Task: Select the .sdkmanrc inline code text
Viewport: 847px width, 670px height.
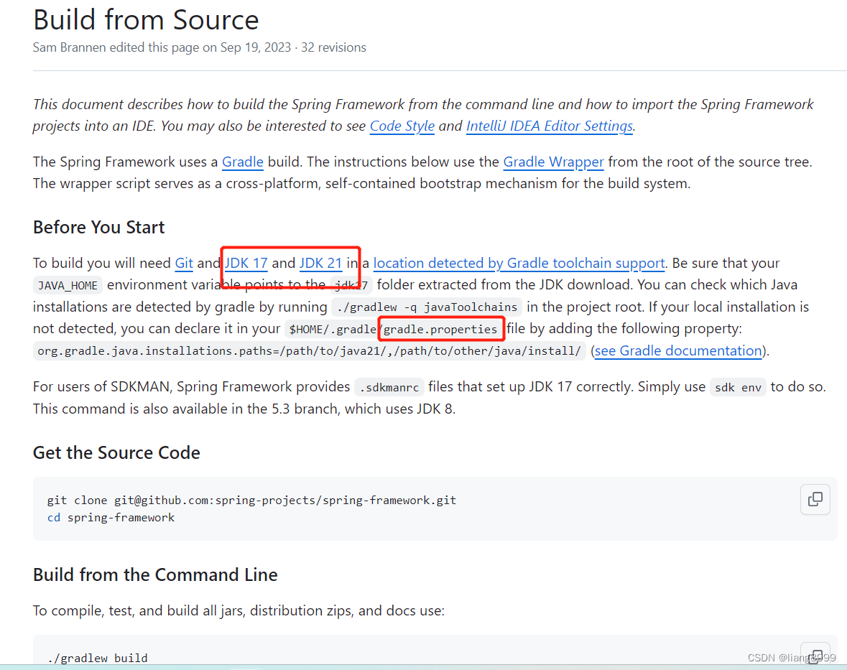Action: click(x=389, y=386)
